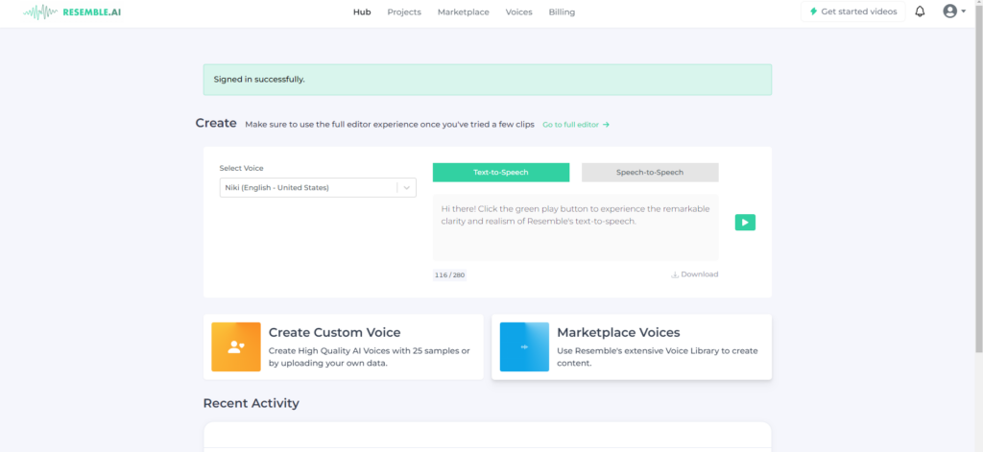Click the chevron arrow in voice selector
Viewport: 983px width, 452px height.
click(407, 188)
